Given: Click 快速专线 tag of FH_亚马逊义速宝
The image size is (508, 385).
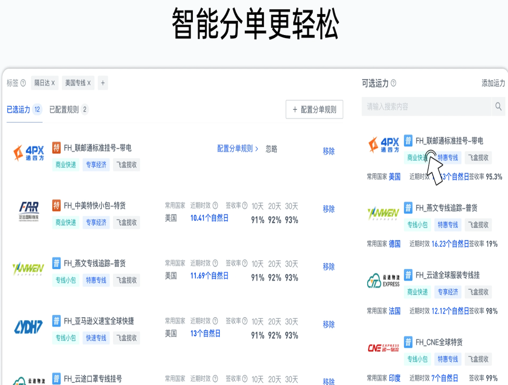Looking at the screenshot, I should [x=96, y=338].
